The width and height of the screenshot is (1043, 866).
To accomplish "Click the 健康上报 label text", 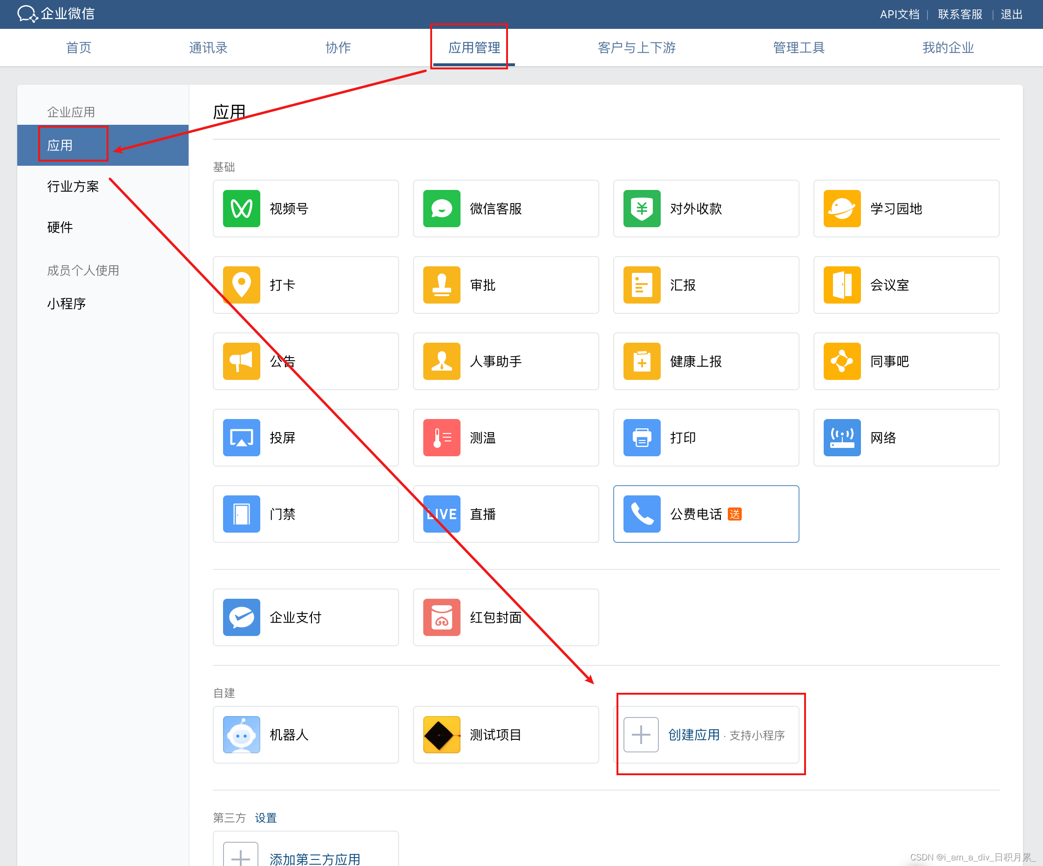I will (696, 361).
